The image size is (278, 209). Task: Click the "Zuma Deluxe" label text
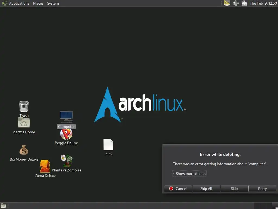45,176
